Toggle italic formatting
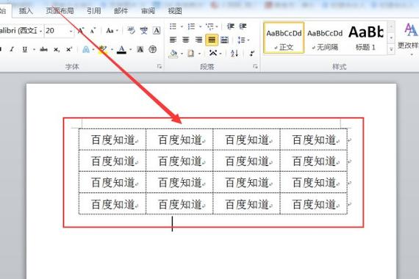Screen dimensions: 419x279 (12, 49)
